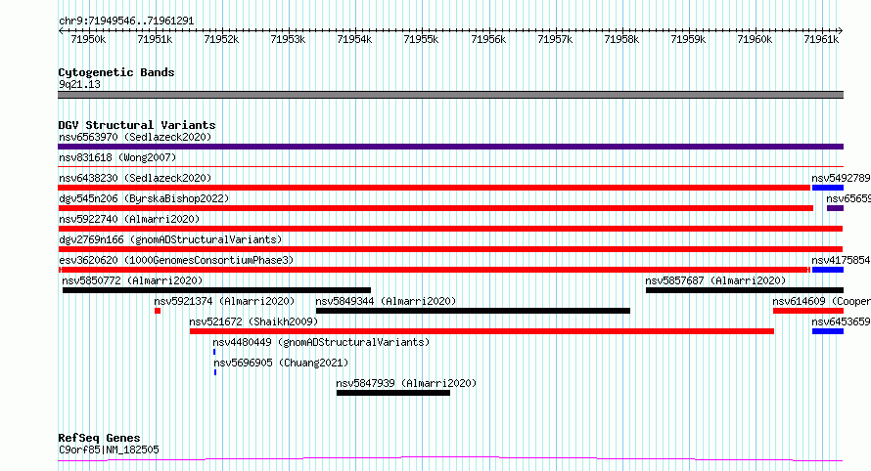This screenshot has width=871, height=471.
Task: Select the 9q21.13 band label
Action: coord(80,84)
